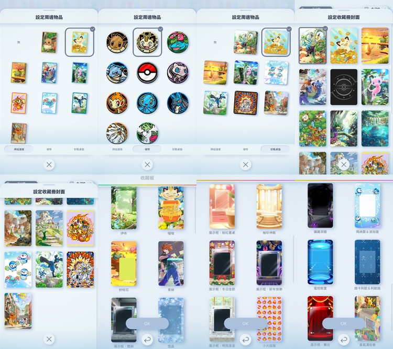Select the Lucario coin
This screenshot has width=393, height=349.
pyautogui.click(x=178, y=103)
